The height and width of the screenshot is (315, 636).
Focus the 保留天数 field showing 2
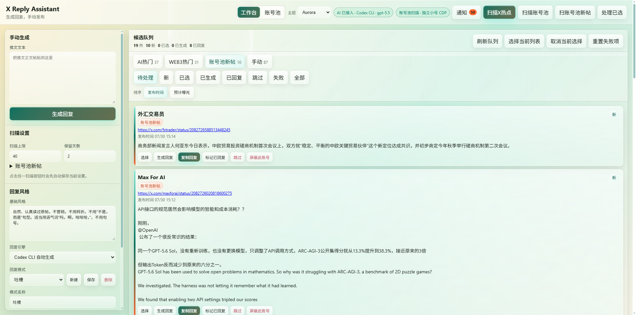90,156
